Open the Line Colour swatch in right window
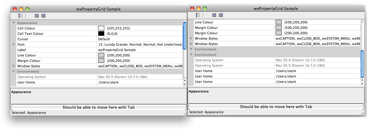The width and height of the screenshot is (367, 130). tap(279, 22)
